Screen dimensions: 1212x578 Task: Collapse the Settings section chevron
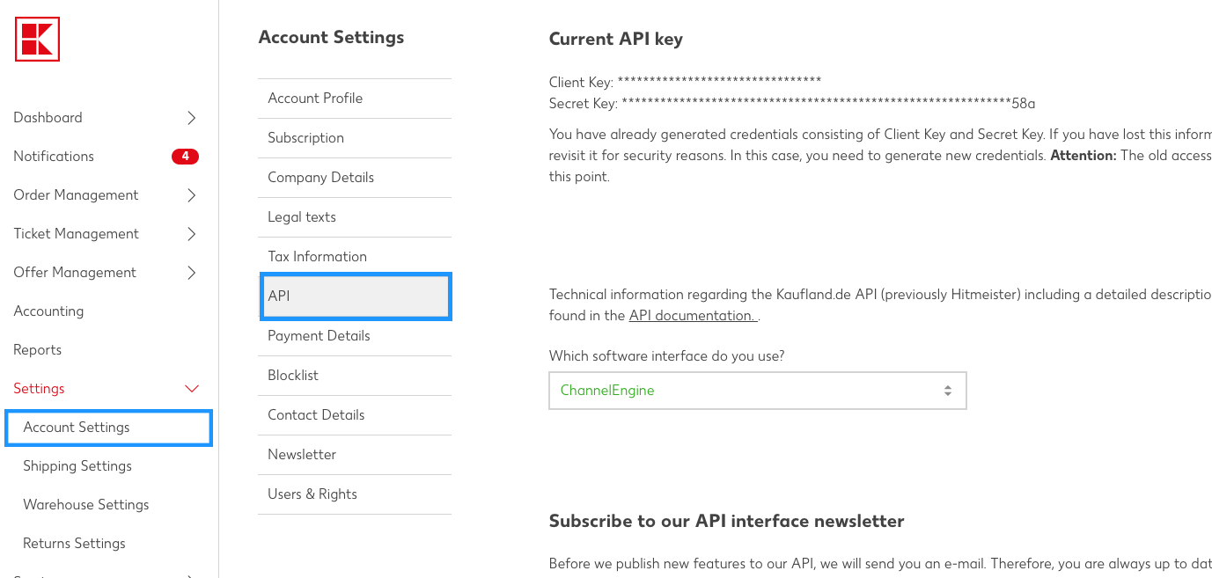[x=191, y=389]
